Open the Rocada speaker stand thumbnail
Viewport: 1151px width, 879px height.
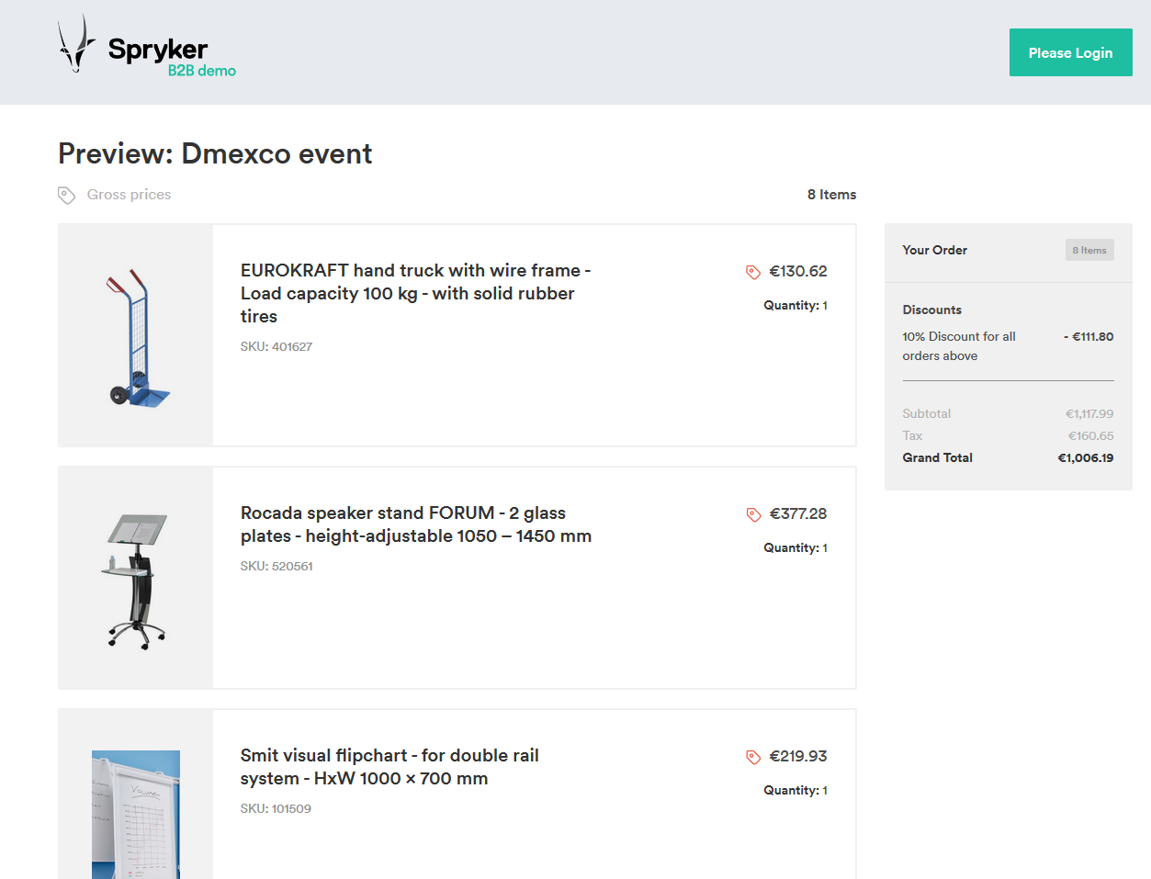point(136,579)
